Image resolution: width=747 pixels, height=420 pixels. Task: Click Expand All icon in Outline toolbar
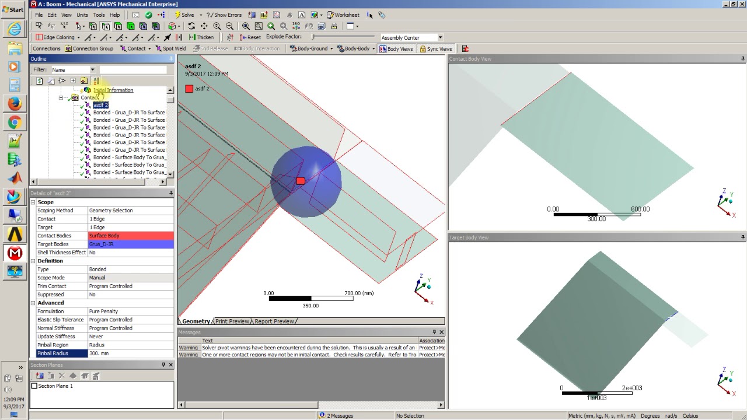pos(73,80)
